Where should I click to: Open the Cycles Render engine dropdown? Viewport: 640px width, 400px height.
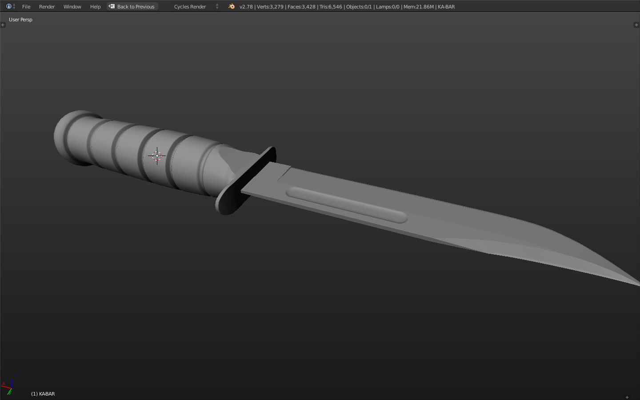pos(196,7)
